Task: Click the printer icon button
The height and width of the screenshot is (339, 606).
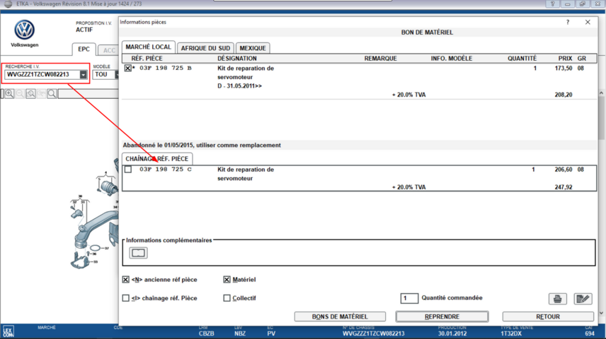Action: [557, 299]
